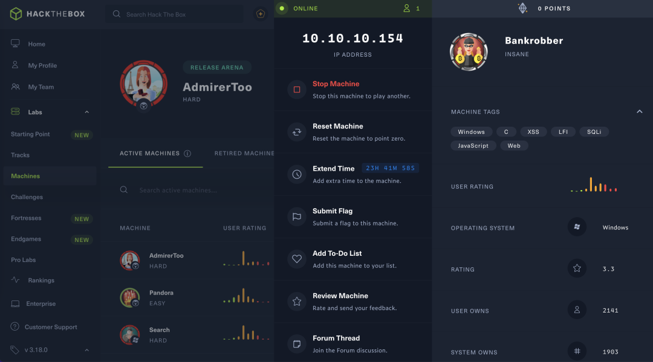This screenshot has width=653, height=362.
Task: Click the Reset Machine arrows icon
Action: (x=297, y=132)
